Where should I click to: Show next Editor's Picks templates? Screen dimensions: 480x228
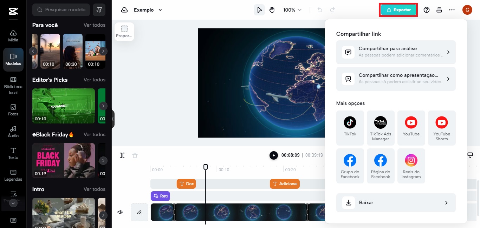pyautogui.click(x=103, y=106)
